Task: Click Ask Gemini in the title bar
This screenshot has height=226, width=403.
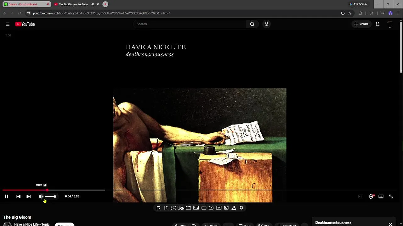Action: pyautogui.click(x=358, y=4)
